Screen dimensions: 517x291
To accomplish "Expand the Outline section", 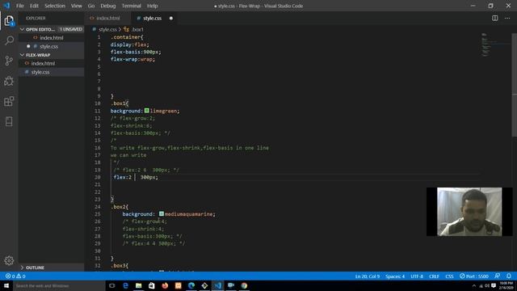I will (22, 268).
